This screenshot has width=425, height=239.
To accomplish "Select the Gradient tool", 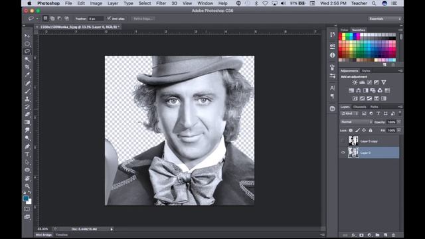I will click(27, 122).
